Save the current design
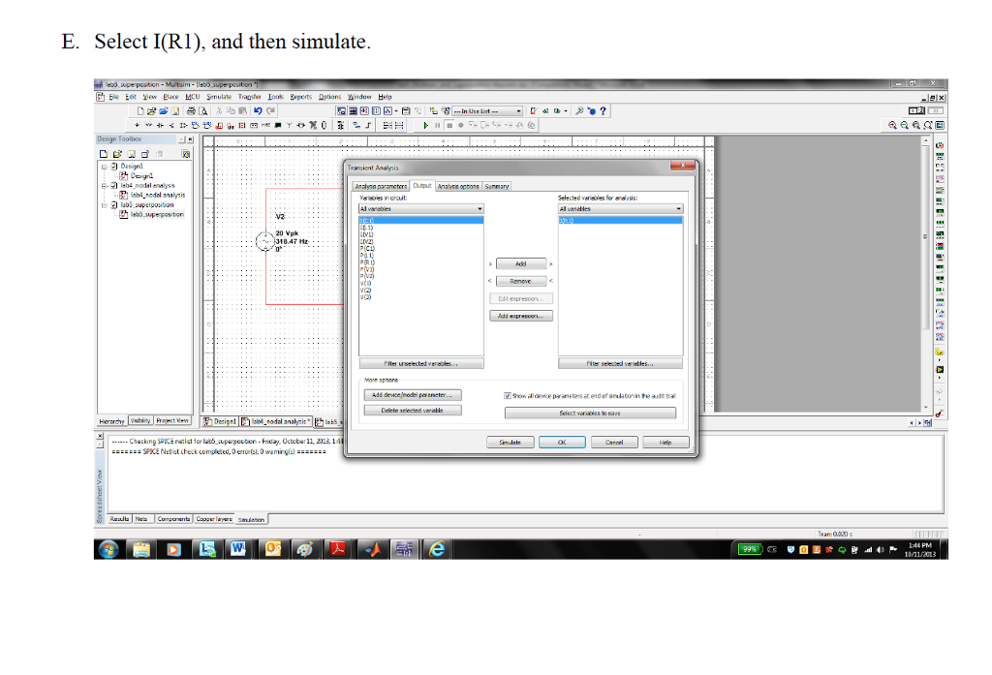This screenshot has width=992, height=675. [174, 110]
